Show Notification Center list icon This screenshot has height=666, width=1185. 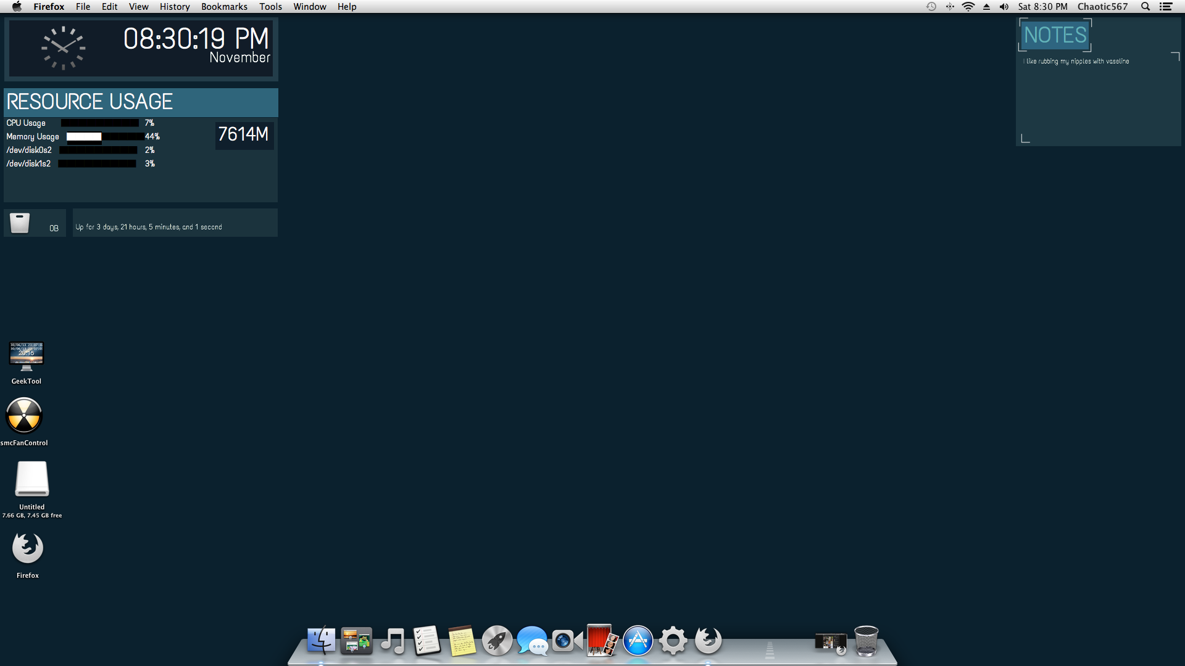(1166, 7)
